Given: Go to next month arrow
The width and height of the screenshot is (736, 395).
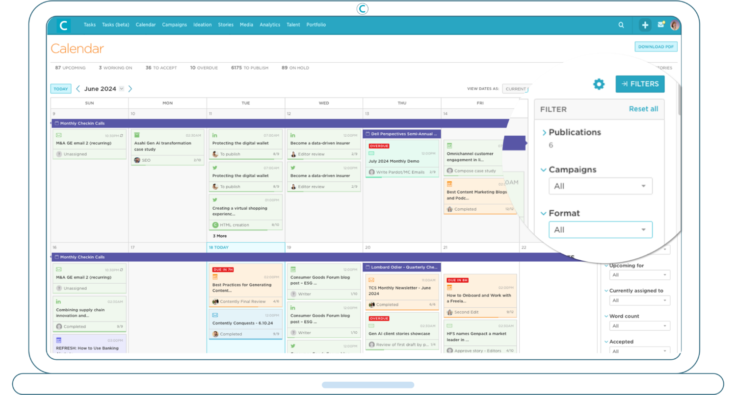Looking at the screenshot, I should [130, 89].
